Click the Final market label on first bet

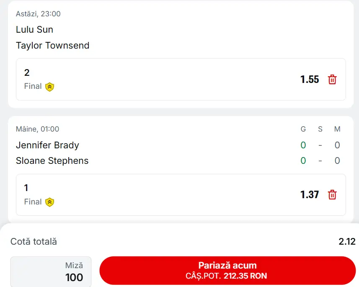tap(33, 86)
